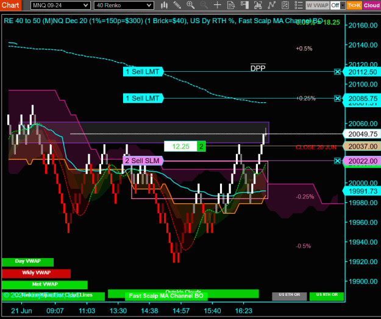
Task: Click the 19900.00 price axis label
Action: point(363,281)
